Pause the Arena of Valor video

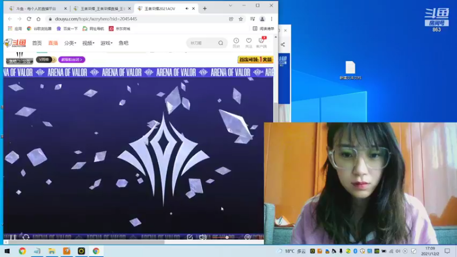point(13,237)
